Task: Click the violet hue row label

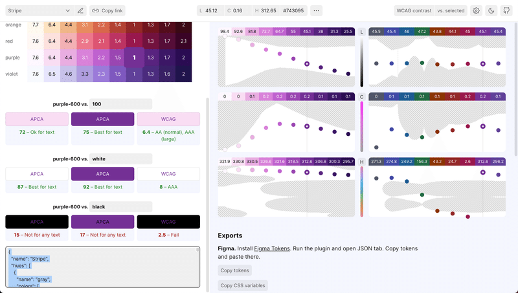Action: tap(12, 74)
